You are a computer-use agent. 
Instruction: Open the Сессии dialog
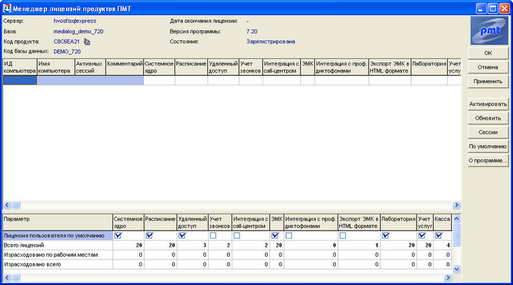[488, 132]
